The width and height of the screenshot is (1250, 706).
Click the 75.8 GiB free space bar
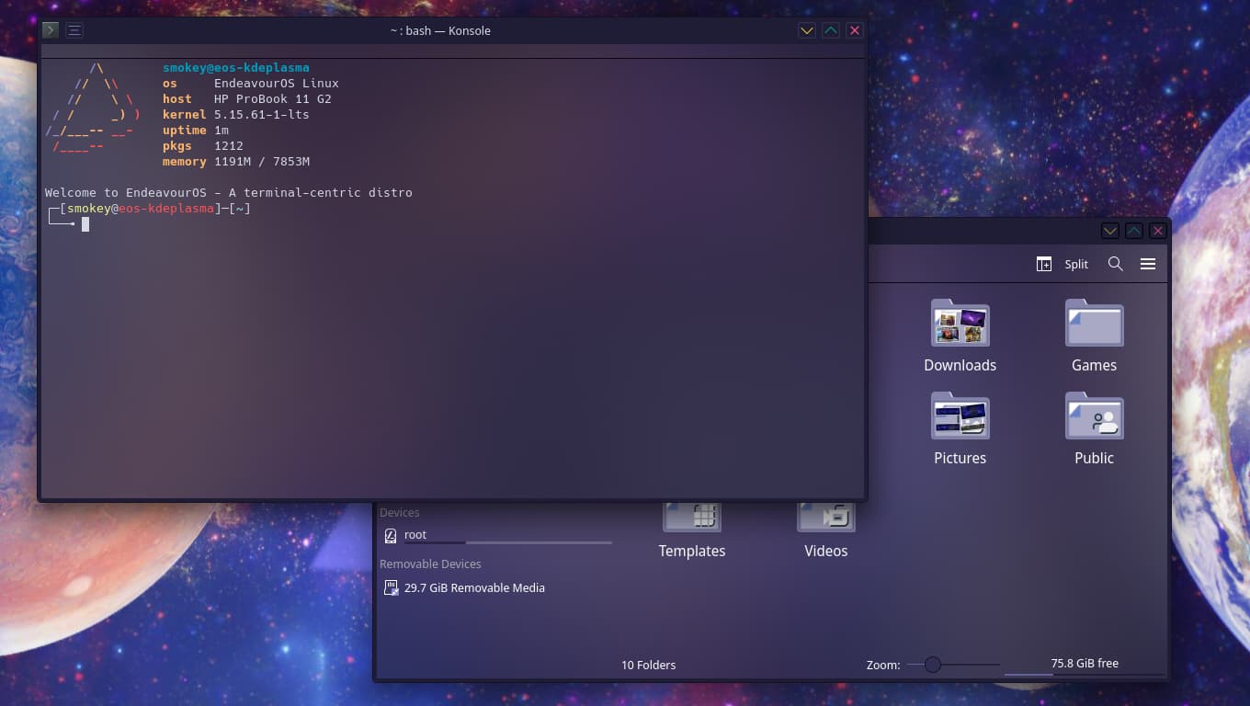point(1085,665)
